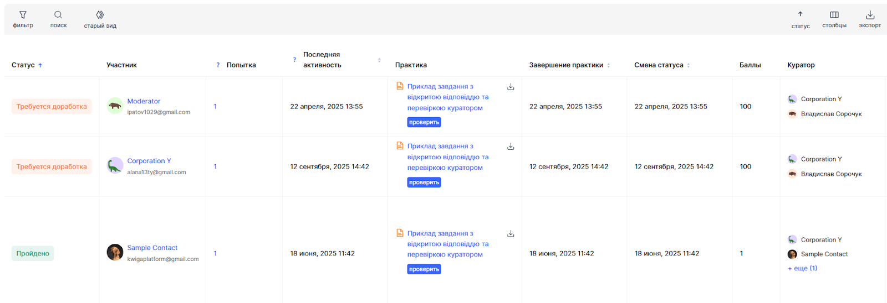Click the help icon beside Попытка header
This screenshot has width=887, height=303.
pyautogui.click(x=218, y=65)
